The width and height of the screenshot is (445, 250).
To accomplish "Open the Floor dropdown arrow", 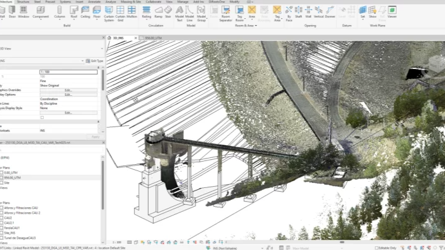I will 97,19.
